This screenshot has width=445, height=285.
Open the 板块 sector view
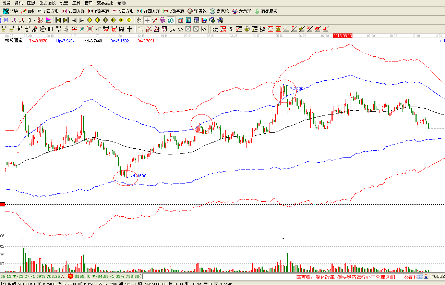tap(10, 11)
